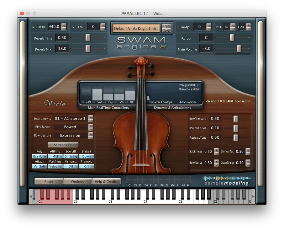Click the SWAM engine S logo
Image resolution: width=284 pixels, height=230 pixels.
142,42
